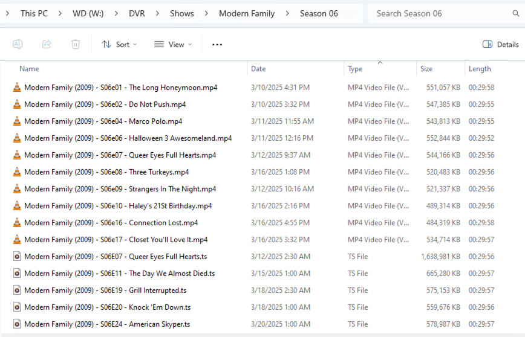Click date 3/10/2025 4:31 PM

click(x=280, y=87)
